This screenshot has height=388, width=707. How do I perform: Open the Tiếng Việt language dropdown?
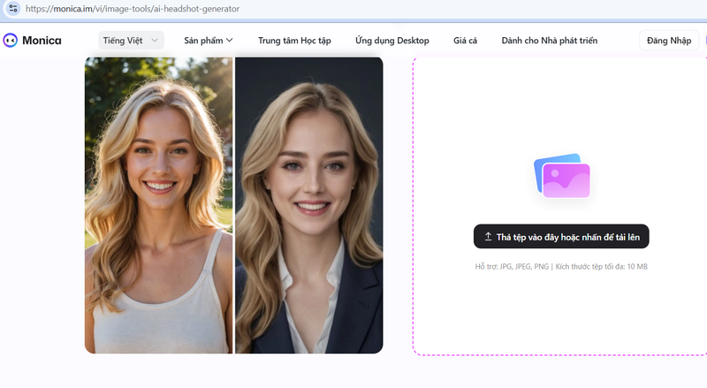coord(131,41)
